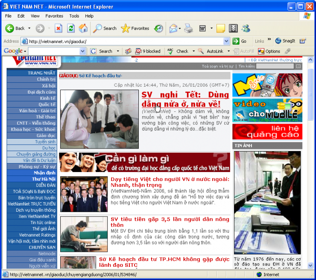Click the Tìm kiếm search field

click(275, 66)
